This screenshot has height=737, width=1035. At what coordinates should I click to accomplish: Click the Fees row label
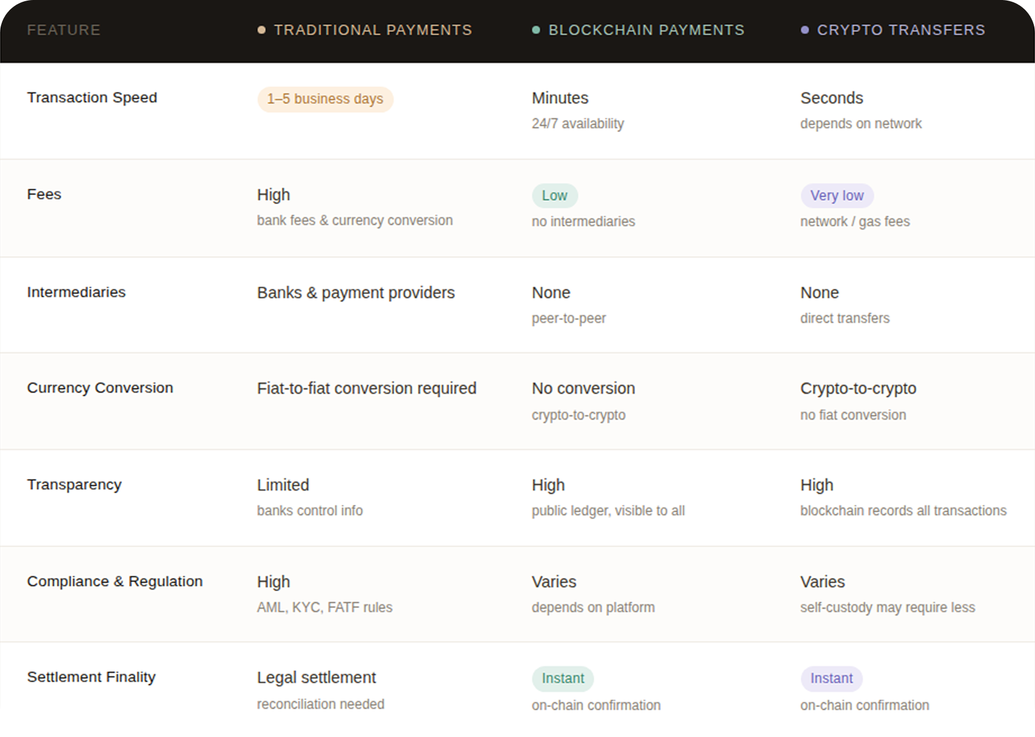[x=44, y=194]
